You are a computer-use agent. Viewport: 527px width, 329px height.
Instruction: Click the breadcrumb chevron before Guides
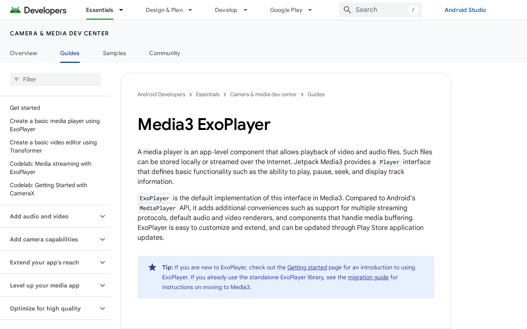click(302, 95)
